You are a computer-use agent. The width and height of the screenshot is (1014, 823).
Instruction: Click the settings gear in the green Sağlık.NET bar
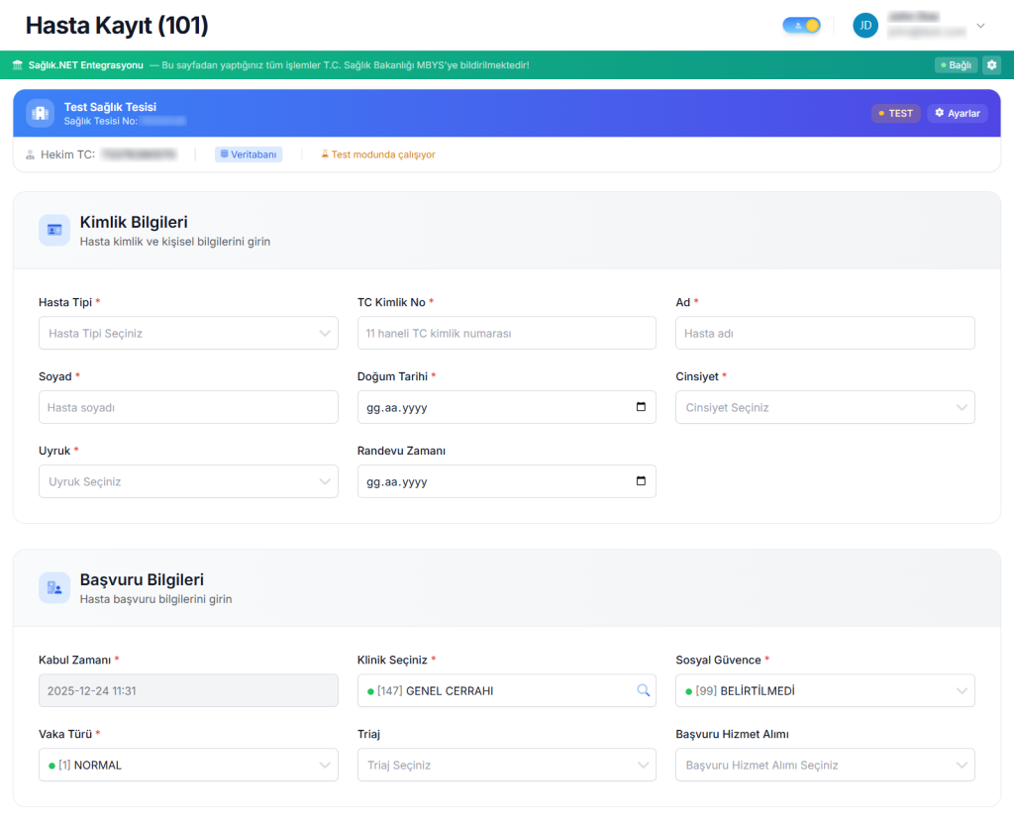991,65
